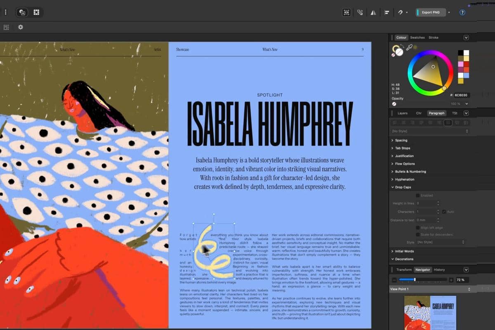
Task: Choose the light blue recent colour swatch
Action: (x=467, y=75)
